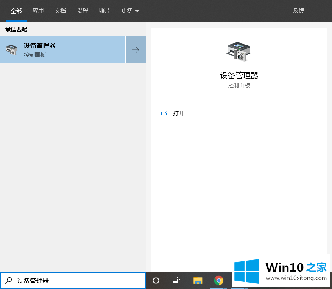The height and width of the screenshot is (289, 332).
Task: Open Cortana circle icon on taskbar
Action: pyautogui.click(x=156, y=281)
